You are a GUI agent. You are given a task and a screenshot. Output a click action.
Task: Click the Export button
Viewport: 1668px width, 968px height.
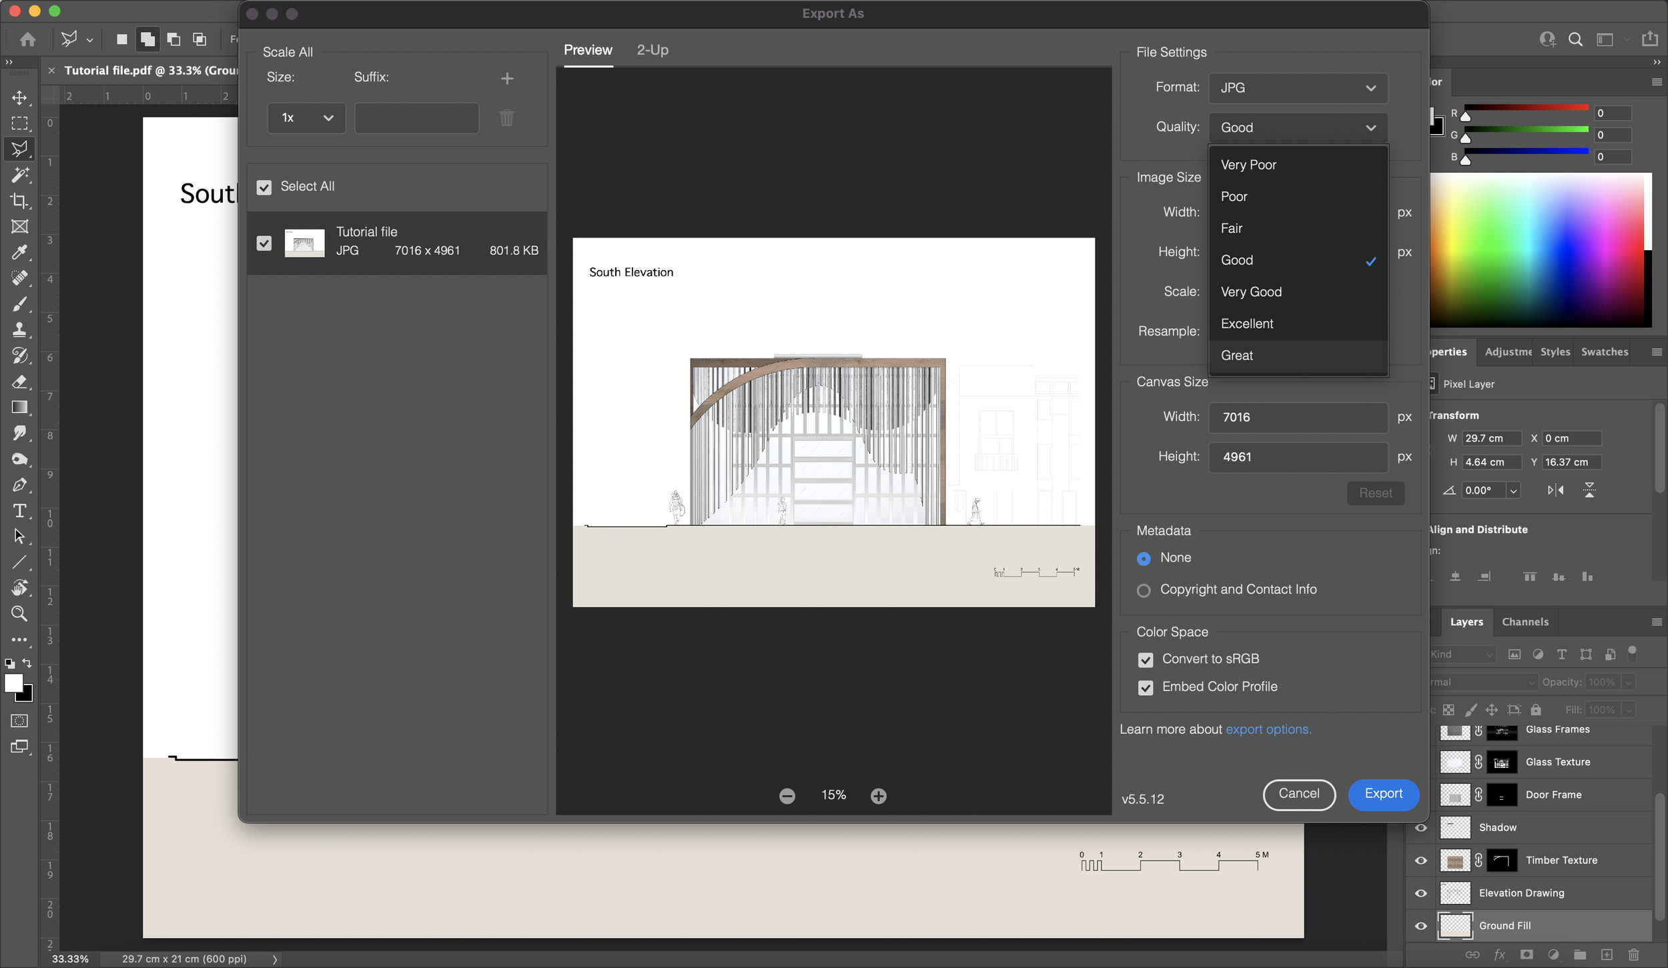1382,794
